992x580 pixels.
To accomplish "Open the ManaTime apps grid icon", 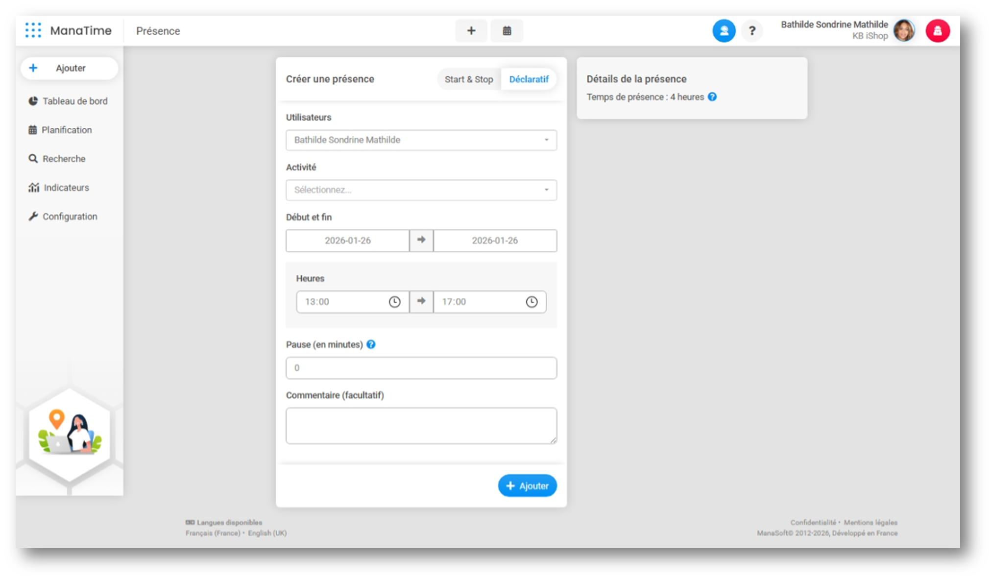I will tap(33, 30).
